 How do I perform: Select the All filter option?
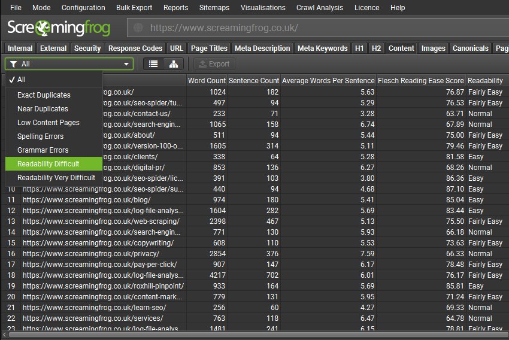(x=54, y=80)
